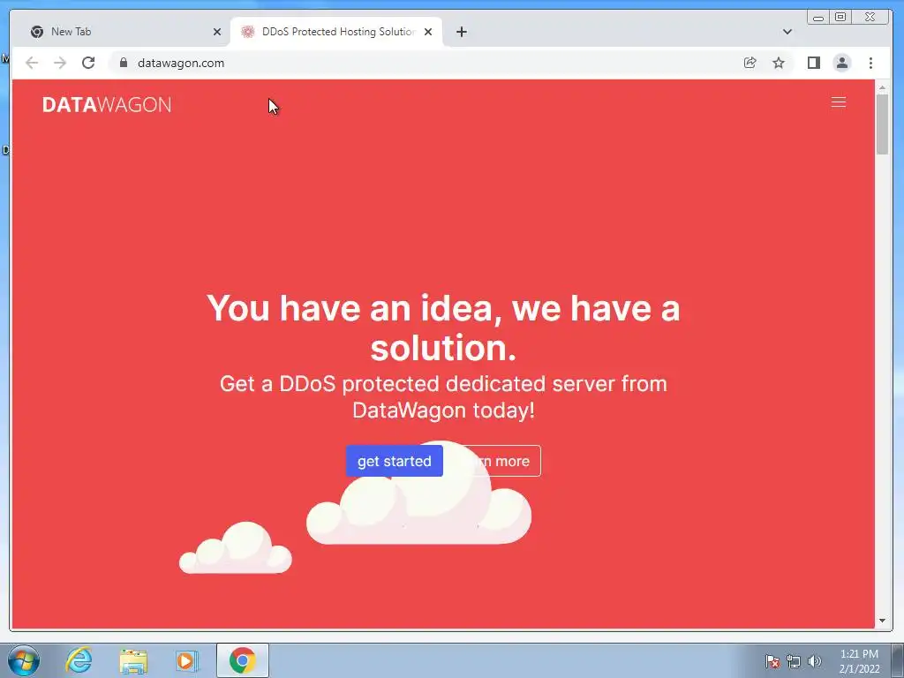
Task: Open Windows Explorer from taskbar
Action: [x=133, y=660]
